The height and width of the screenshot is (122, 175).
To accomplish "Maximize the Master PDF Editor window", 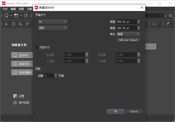I will tap(160, 3).
